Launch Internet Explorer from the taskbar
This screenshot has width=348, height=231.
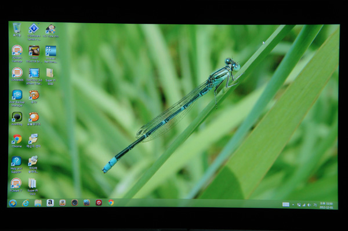click(x=26, y=203)
